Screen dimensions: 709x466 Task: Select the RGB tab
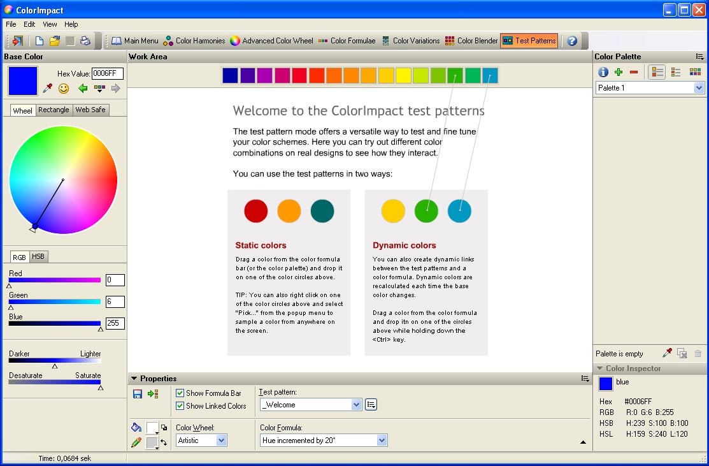click(20, 257)
